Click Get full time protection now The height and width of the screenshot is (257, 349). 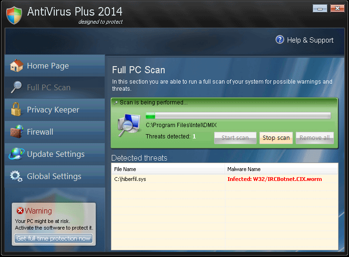pyautogui.click(x=53, y=239)
